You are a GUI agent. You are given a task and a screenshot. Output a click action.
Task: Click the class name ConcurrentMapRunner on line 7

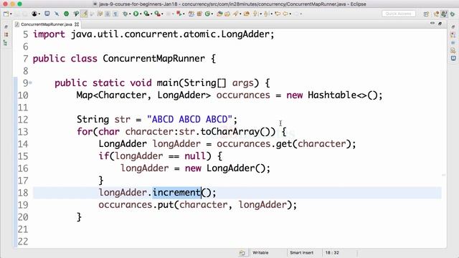pyautogui.click(x=153, y=59)
